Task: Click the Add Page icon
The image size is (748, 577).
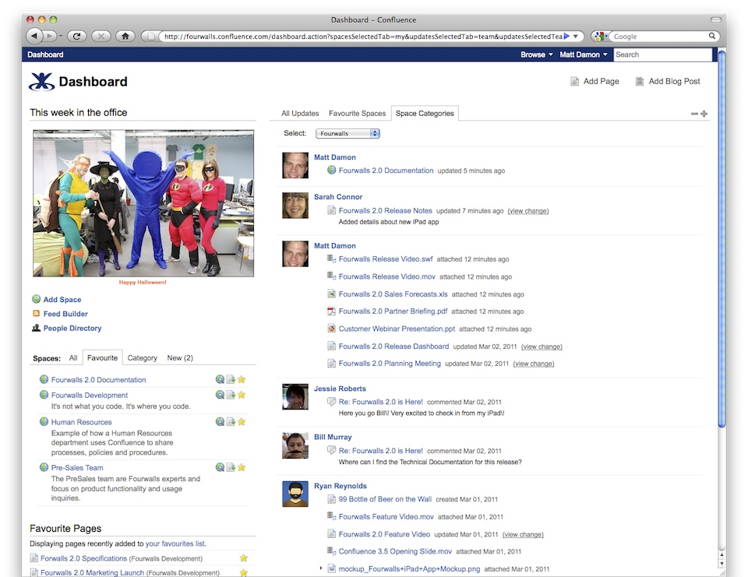Action: click(x=575, y=82)
